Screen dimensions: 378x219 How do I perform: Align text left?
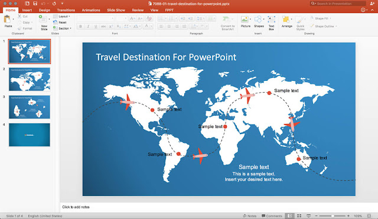(161, 26)
